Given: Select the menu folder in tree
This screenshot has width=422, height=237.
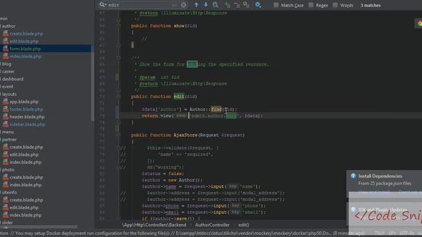Looking at the screenshot, I should pyautogui.click(x=8, y=132).
